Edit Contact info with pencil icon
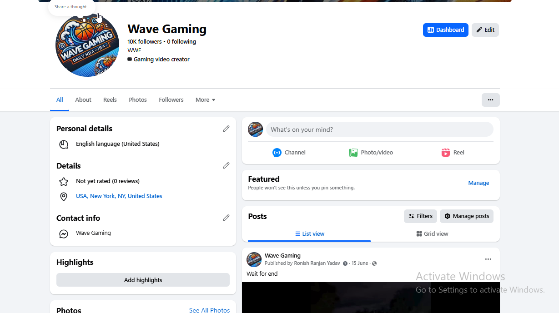Screen dimensions: 559x313 [226, 218]
